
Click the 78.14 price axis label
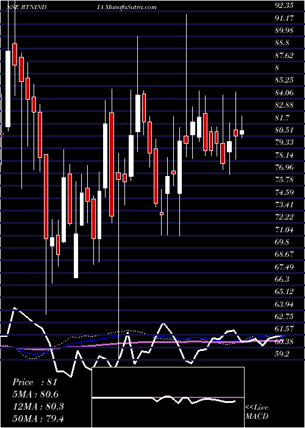point(285,155)
